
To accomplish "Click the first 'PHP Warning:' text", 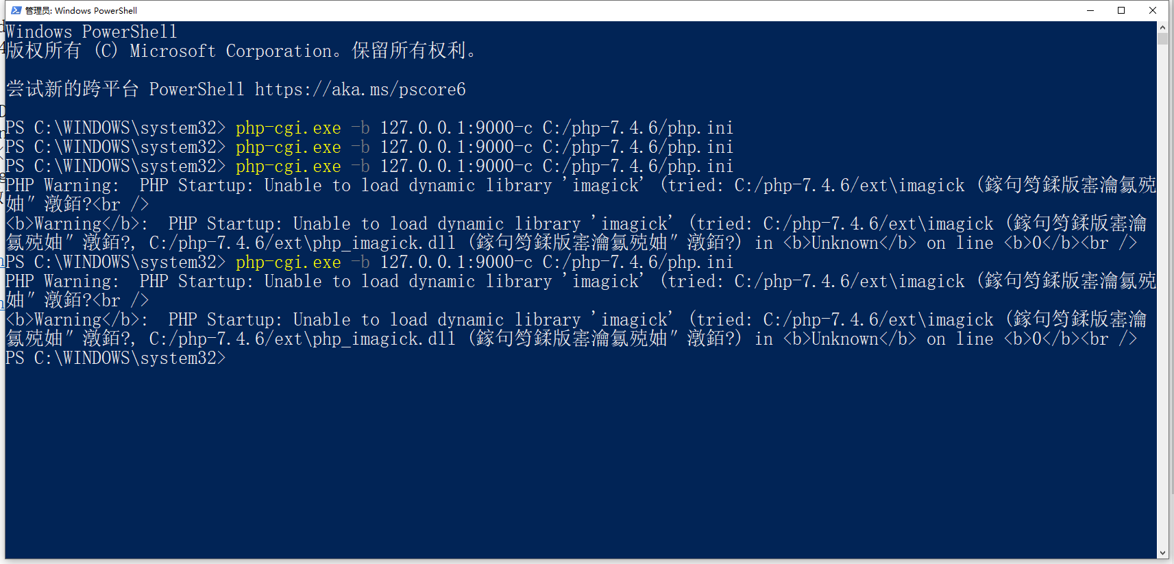I will (x=62, y=186).
